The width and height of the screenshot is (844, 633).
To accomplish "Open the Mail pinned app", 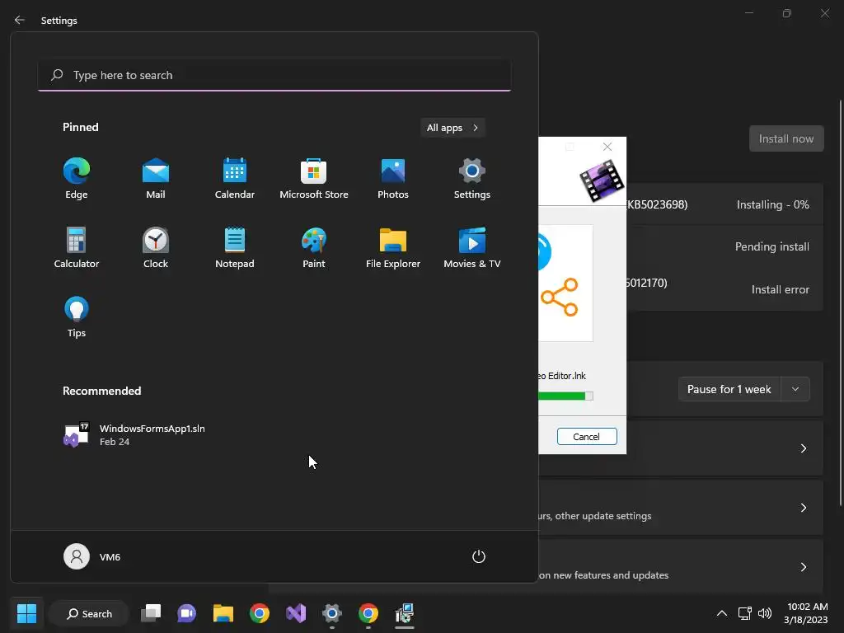I will point(156,179).
